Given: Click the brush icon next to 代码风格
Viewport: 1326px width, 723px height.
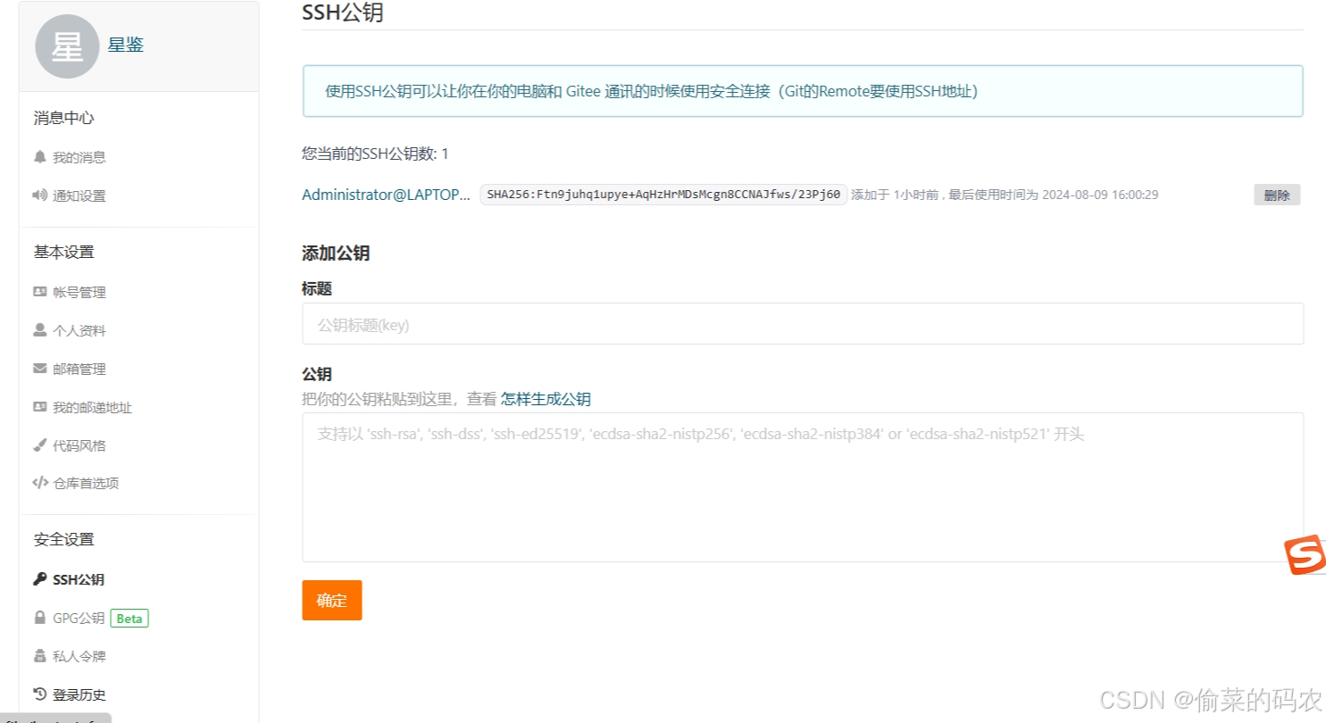Looking at the screenshot, I should (40, 445).
